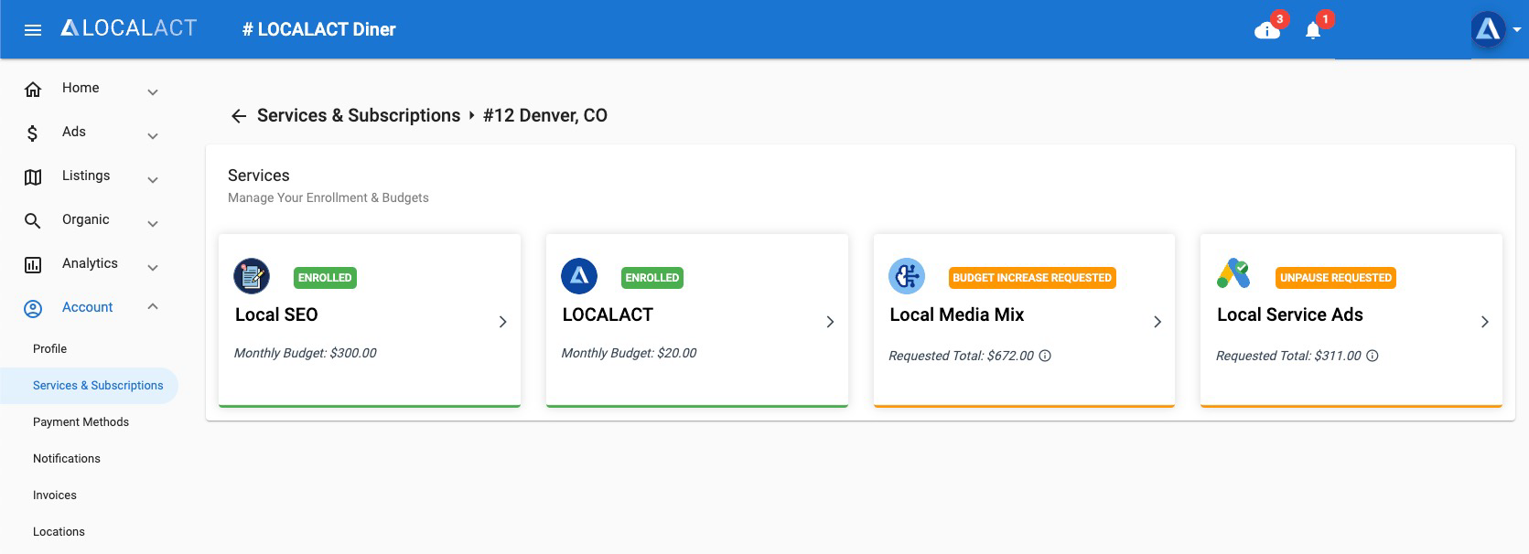Screen dimensions: 1529x554
Task: Click the Home menu label
Action: pyautogui.click(x=81, y=88)
